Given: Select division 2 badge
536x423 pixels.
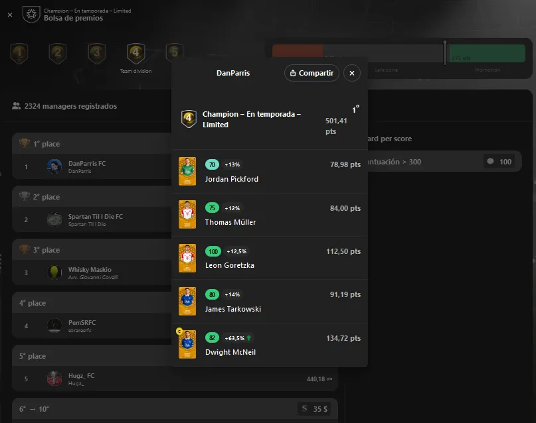Looking at the screenshot, I should point(58,53).
